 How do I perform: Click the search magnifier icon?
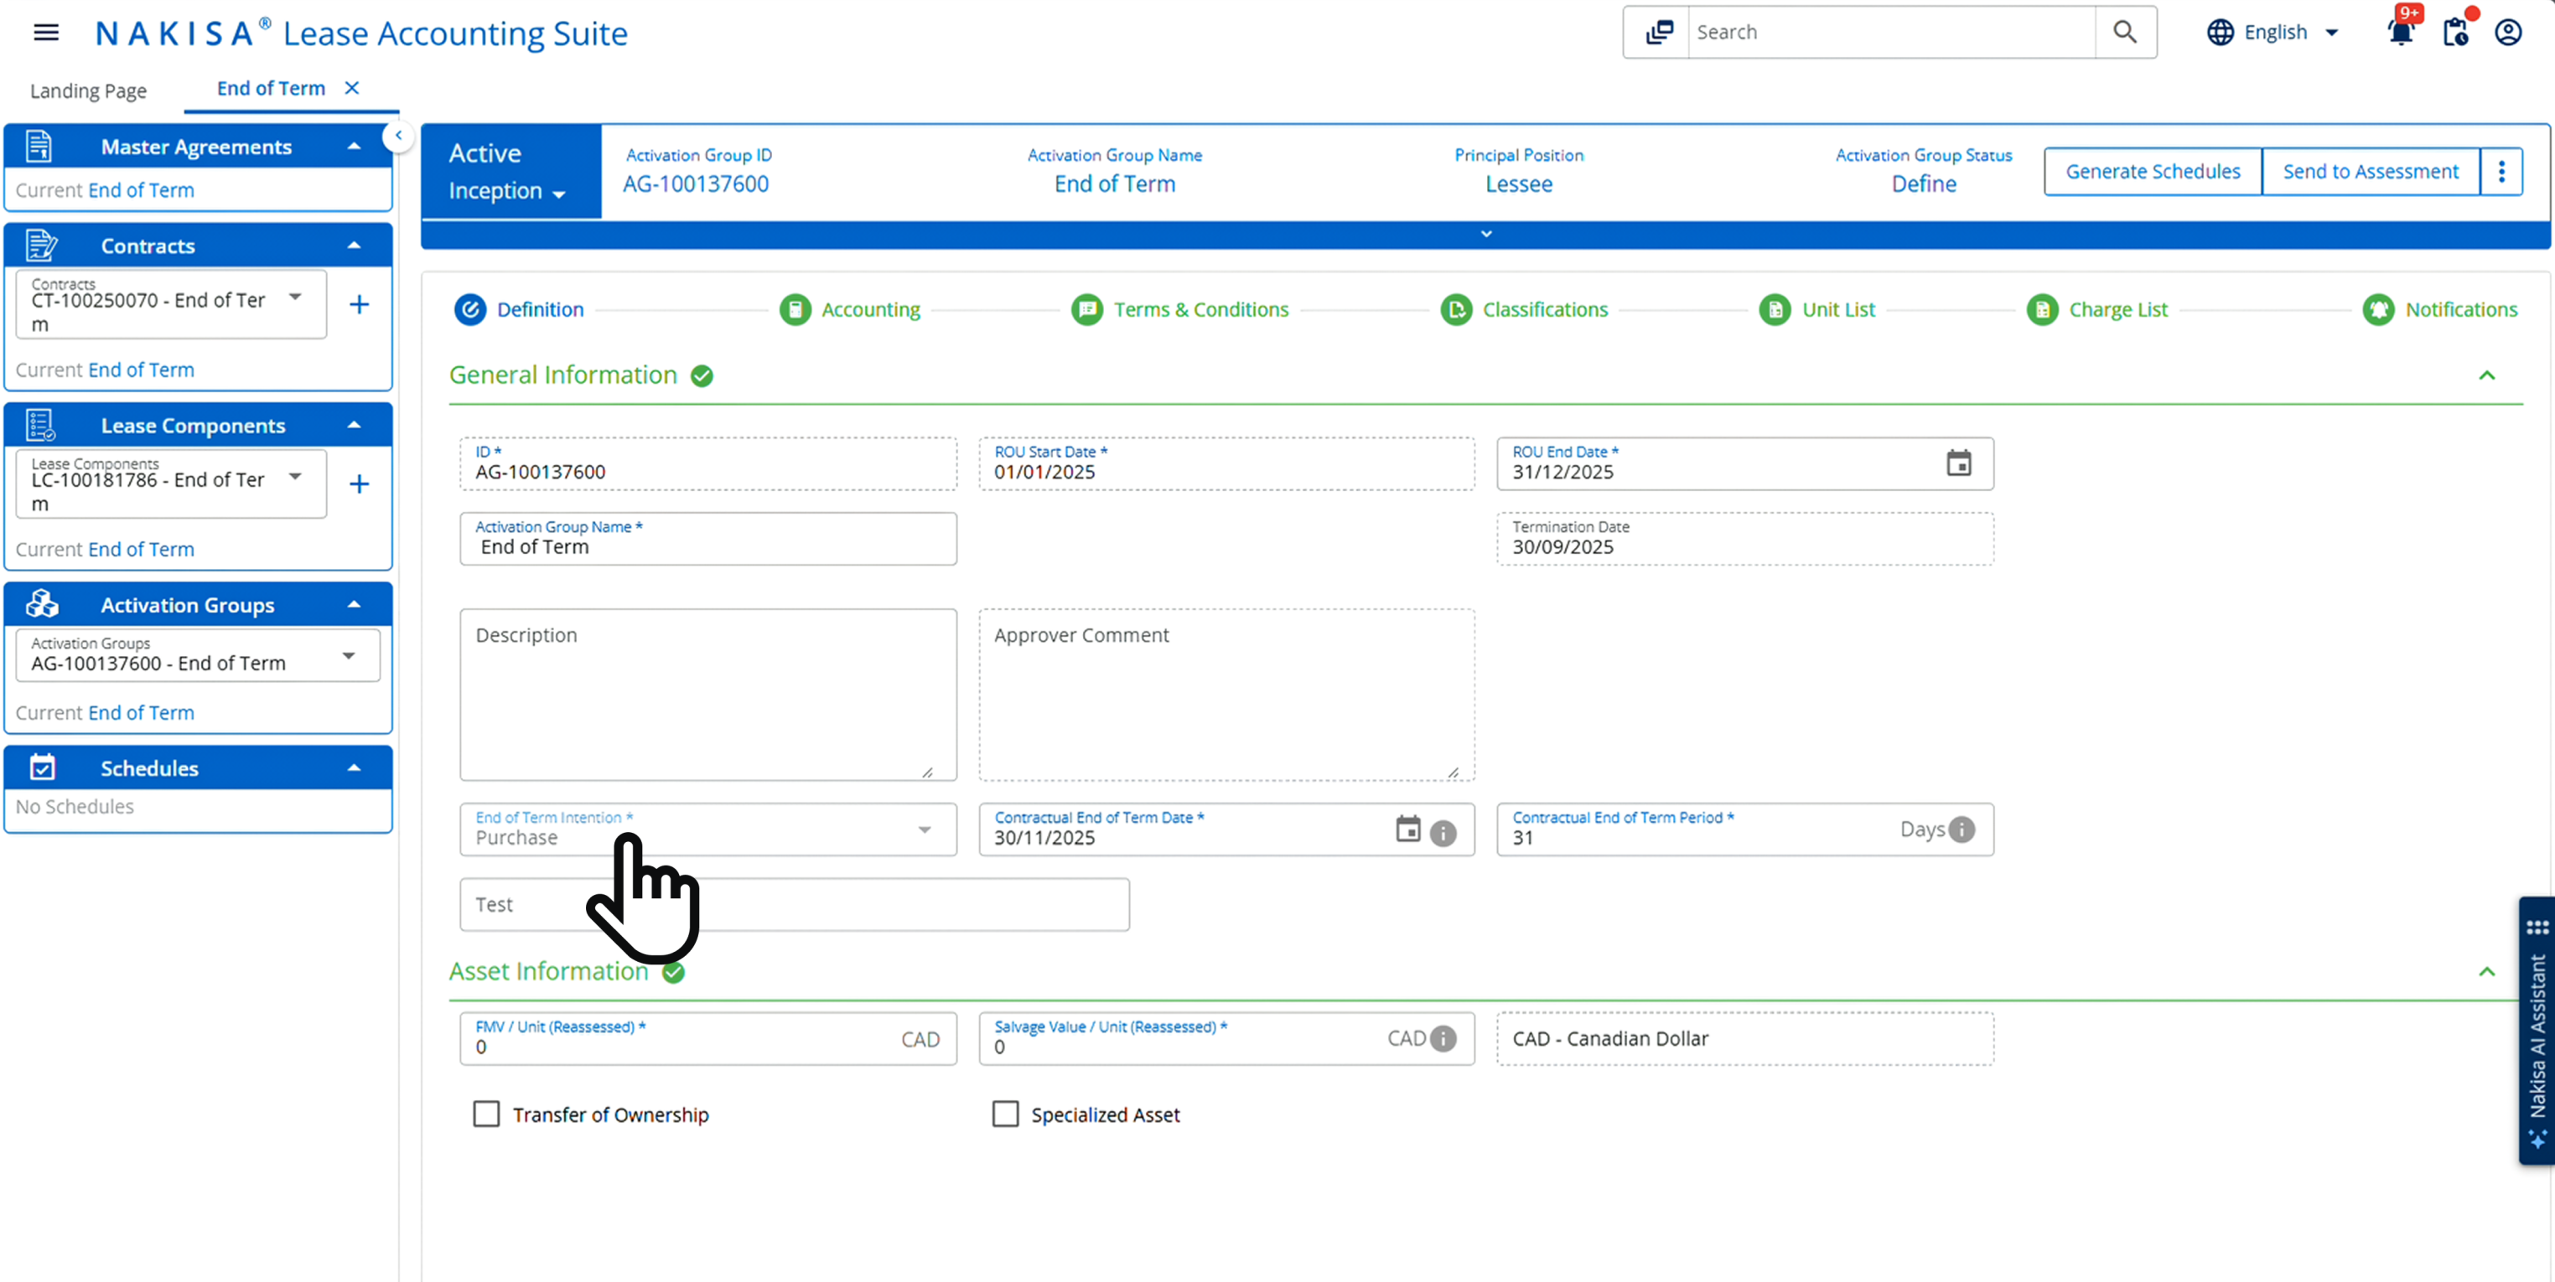point(2124,33)
